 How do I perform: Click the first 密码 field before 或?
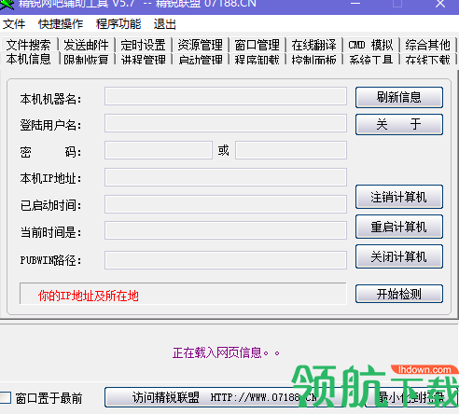tap(159, 150)
